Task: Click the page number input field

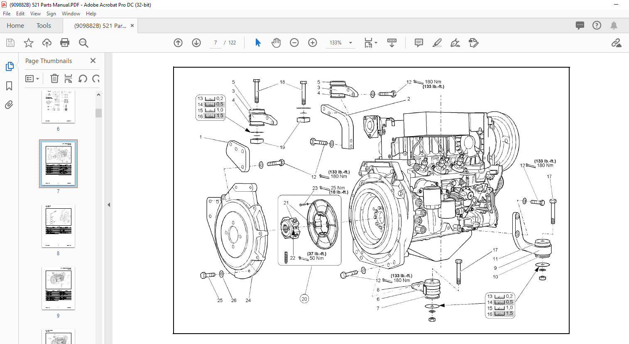Action: tap(215, 43)
